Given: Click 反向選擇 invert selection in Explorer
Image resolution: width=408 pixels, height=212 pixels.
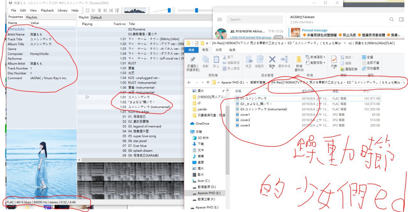Looking at the screenshot, I should click(370, 68).
